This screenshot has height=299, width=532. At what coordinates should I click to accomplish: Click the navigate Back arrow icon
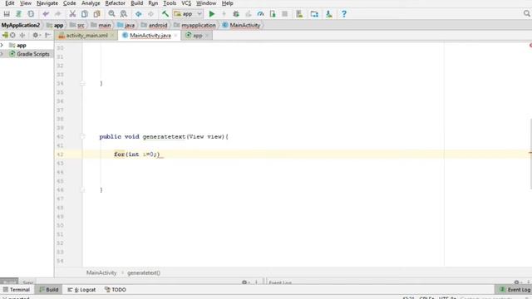pos(139,14)
